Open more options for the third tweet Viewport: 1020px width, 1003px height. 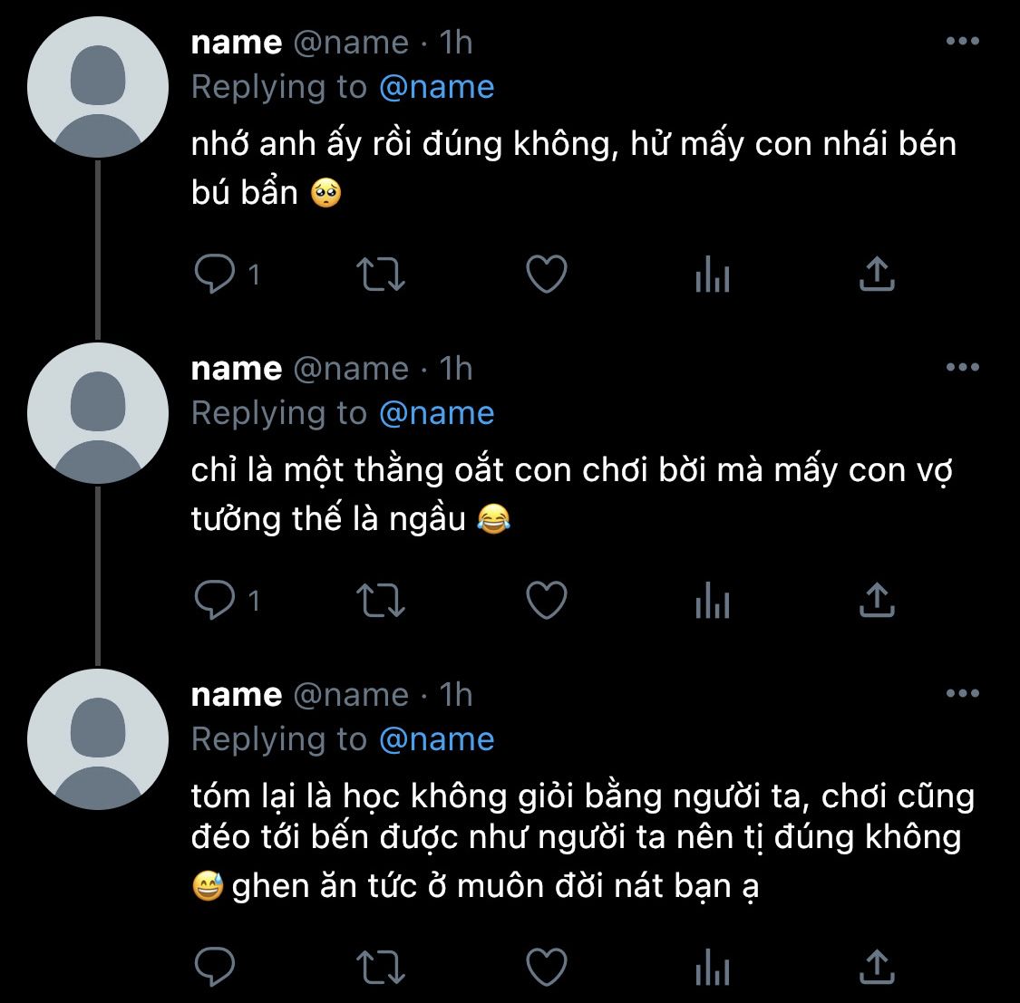tap(962, 694)
